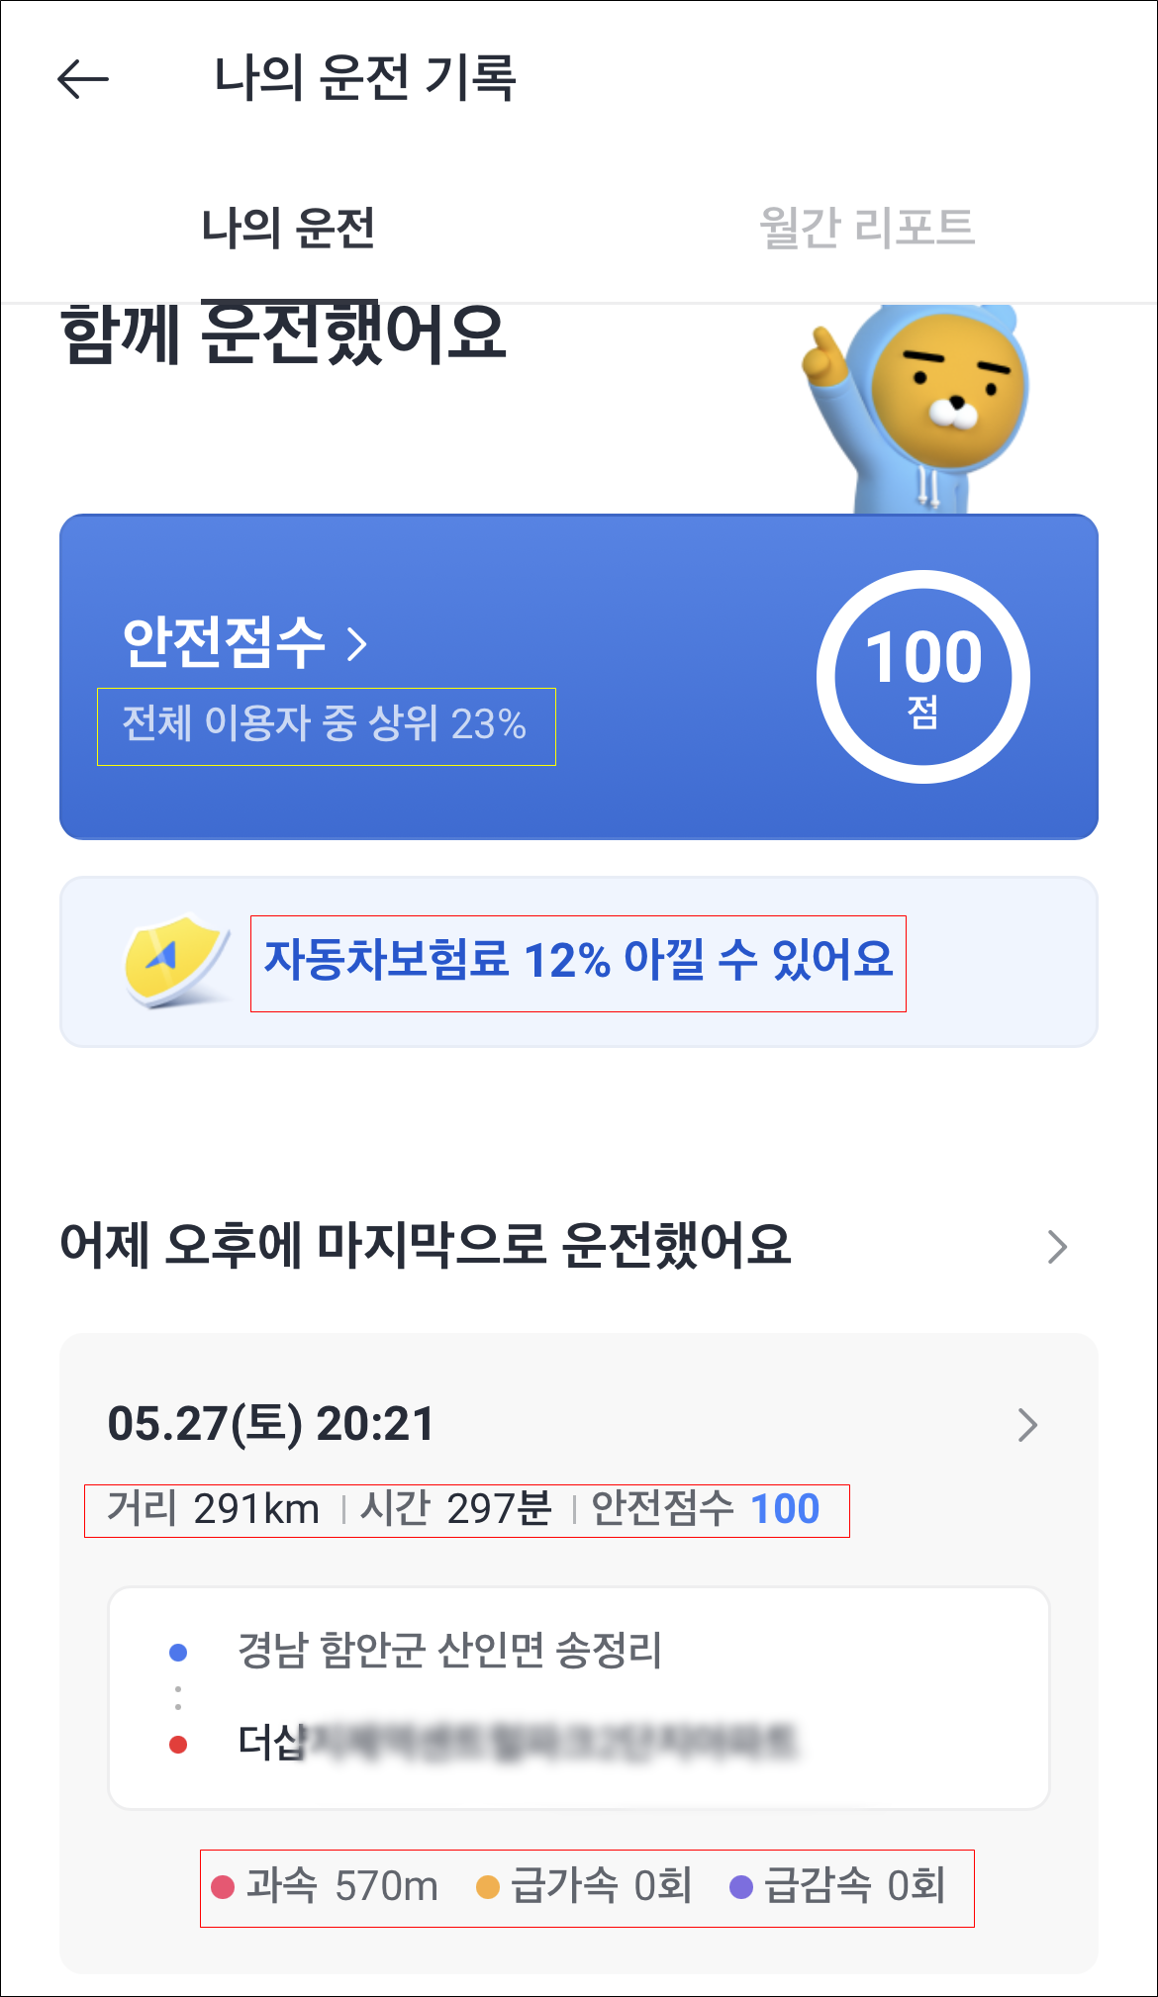Tap the 거리 291km trip summary line
Screen dimensions: 1158x1997
(x=466, y=1510)
